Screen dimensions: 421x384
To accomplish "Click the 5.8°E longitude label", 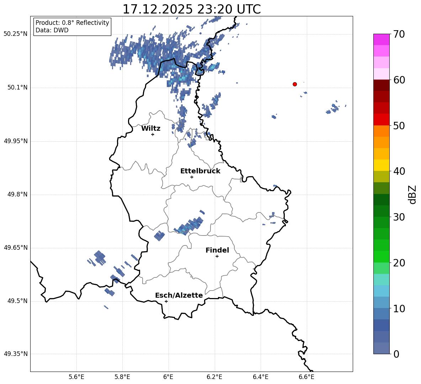I will (122, 377).
